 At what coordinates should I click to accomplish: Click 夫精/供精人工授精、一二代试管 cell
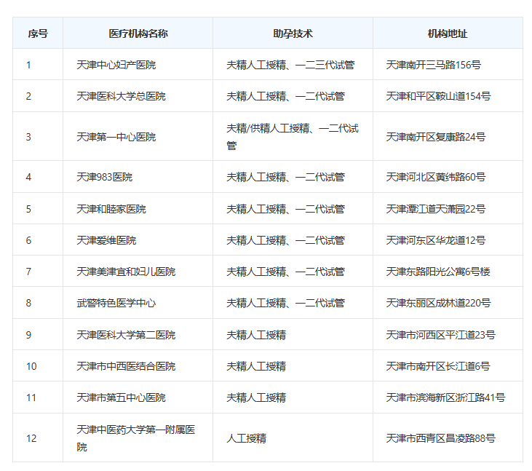293,137
